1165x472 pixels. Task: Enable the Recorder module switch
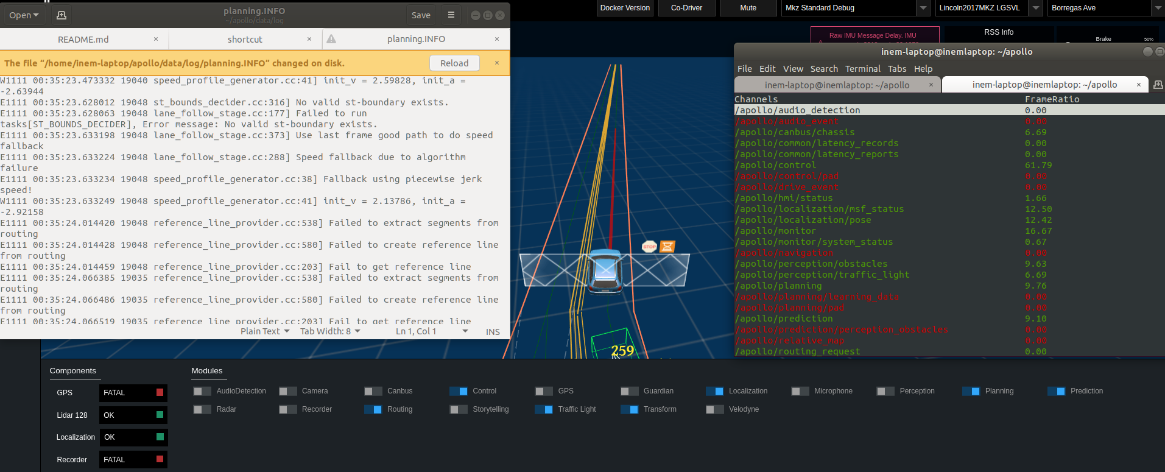[287, 409]
